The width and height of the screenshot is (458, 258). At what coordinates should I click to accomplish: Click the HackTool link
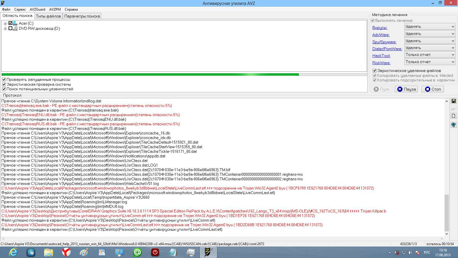(x=381, y=56)
